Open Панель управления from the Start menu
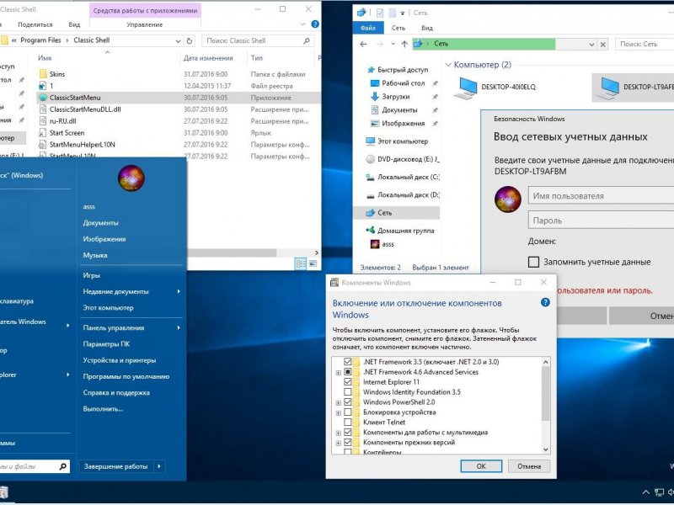674x505 pixels. click(x=114, y=327)
